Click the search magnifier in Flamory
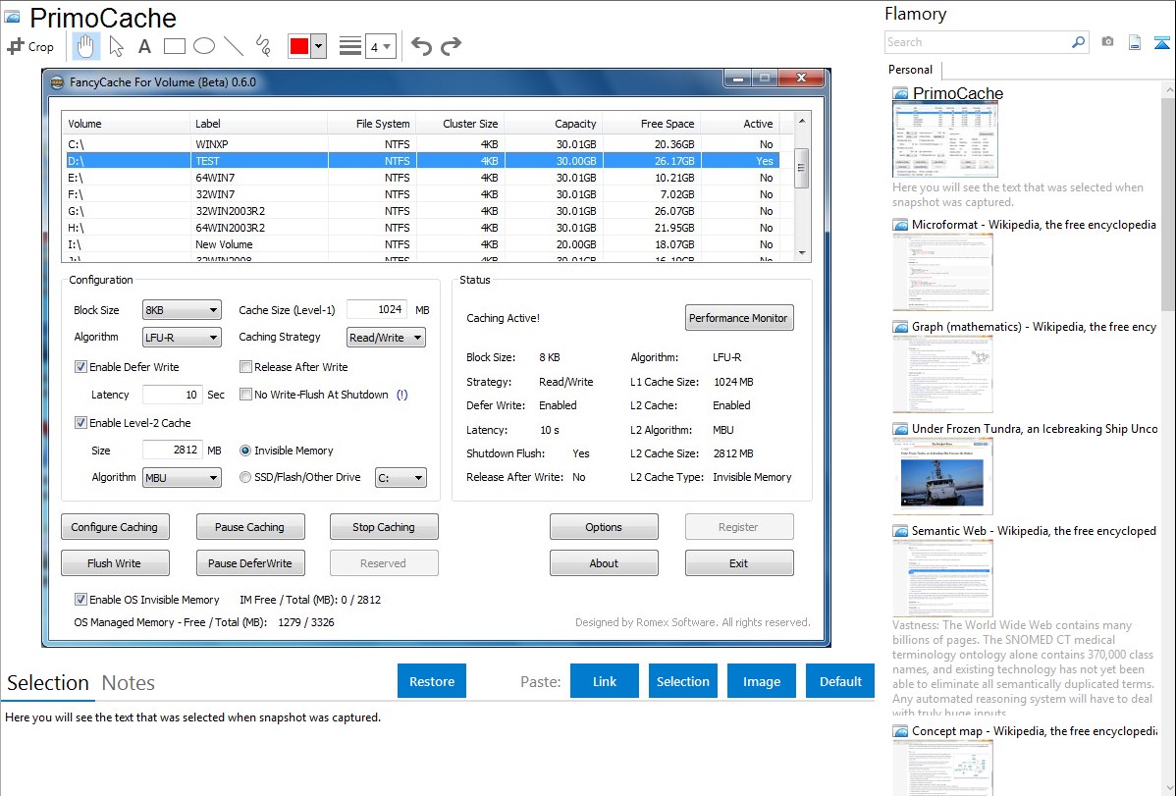Viewport: 1176px width, 796px height. [1078, 42]
